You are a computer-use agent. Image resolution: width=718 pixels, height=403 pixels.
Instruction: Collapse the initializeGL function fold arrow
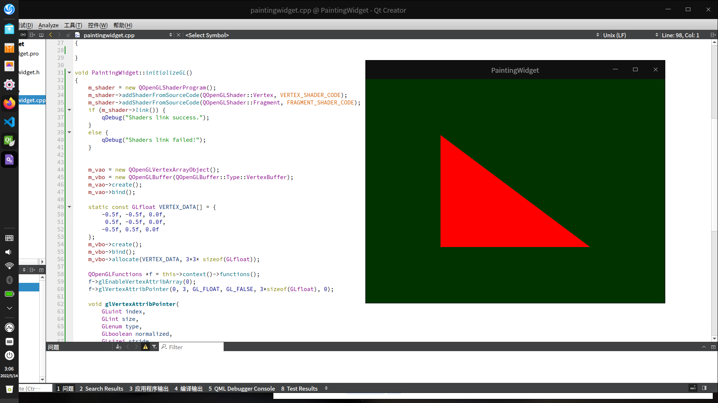tap(69, 73)
